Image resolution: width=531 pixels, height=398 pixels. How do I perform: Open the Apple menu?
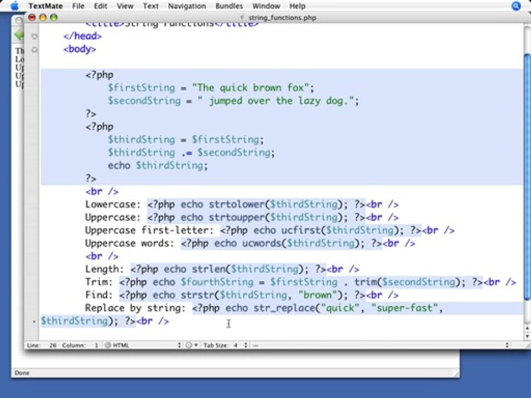tap(15, 6)
